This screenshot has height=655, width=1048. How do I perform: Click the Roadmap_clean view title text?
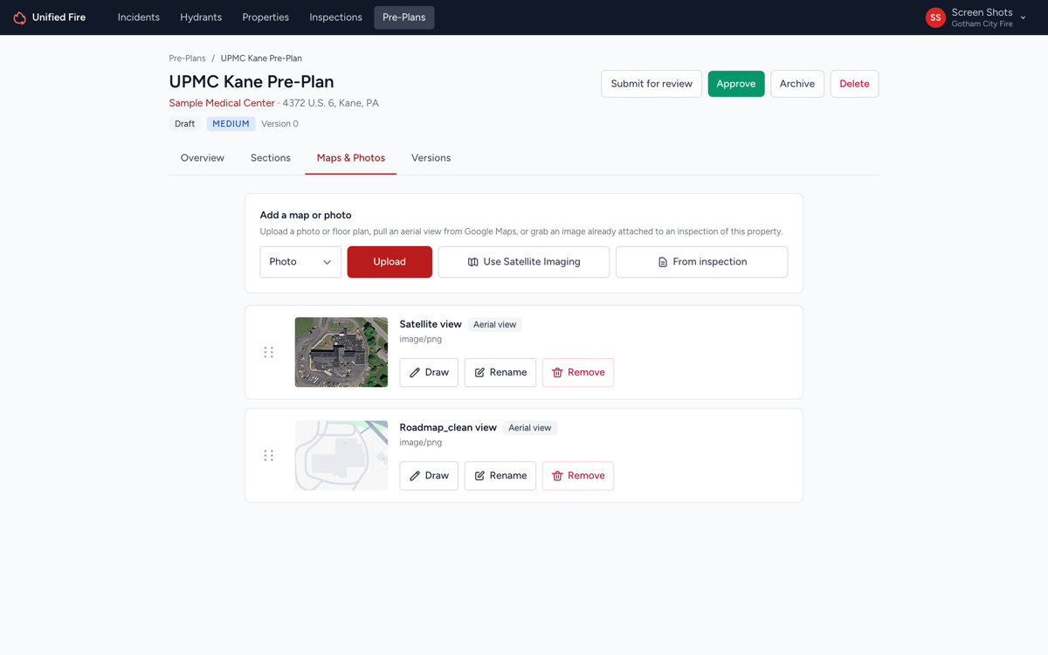448,428
